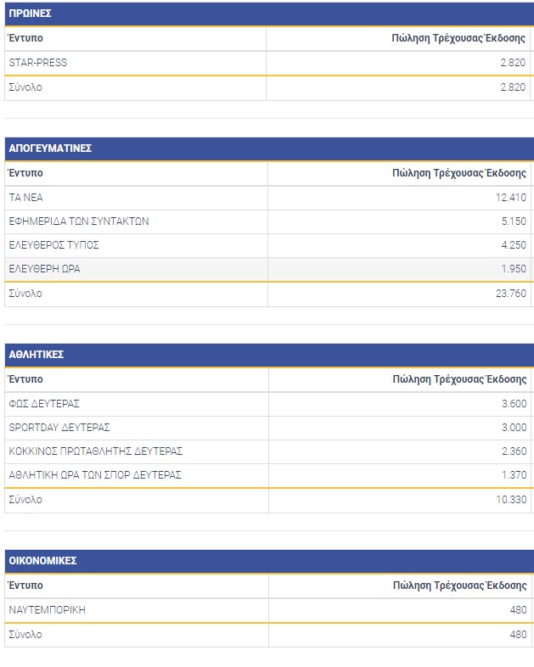Viewport: 534px width, 667px height.
Task: Click the 12.410 sales figure
Action: [x=509, y=197]
